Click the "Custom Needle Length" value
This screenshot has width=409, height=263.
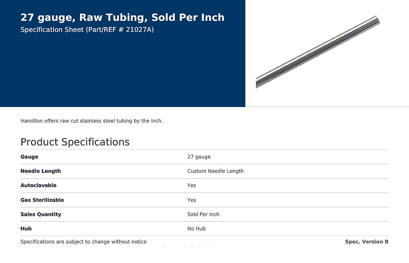pos(215,171)
